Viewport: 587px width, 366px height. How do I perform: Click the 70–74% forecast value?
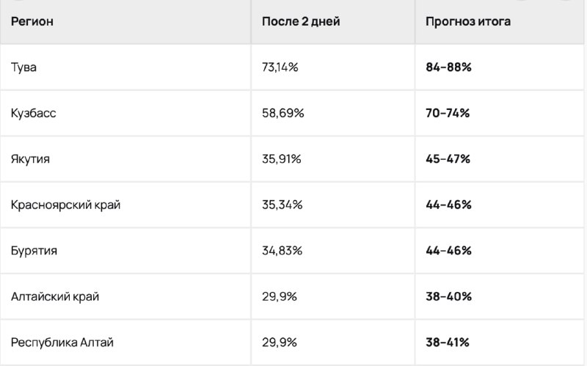click(x=448, y=113)
